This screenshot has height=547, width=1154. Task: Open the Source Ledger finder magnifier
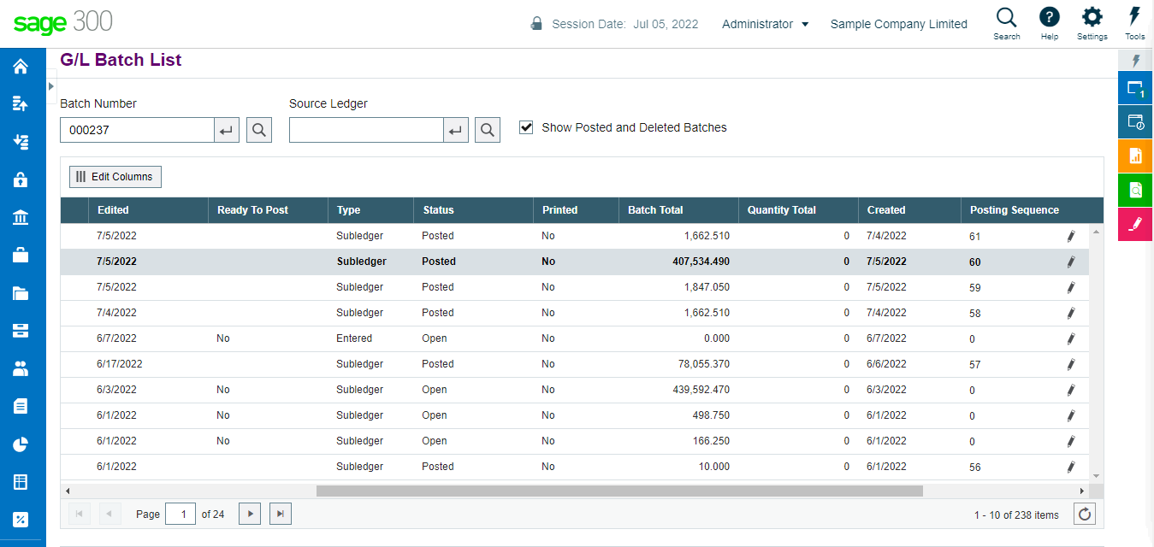click(487, 129)
